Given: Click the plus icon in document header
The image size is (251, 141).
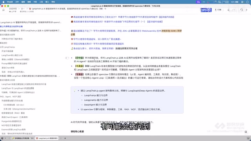Looking at the screenshot, I should click(x=247, y=10).
